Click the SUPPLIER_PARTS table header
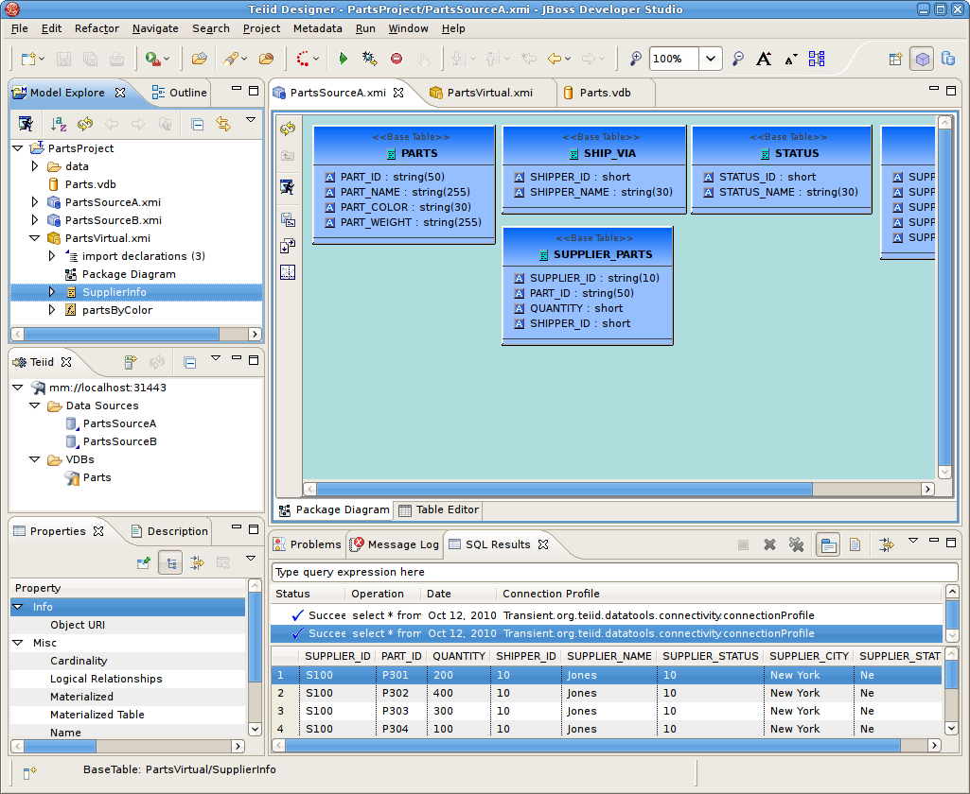This screenshot has width=970, height=794. [x=588, y=246]
